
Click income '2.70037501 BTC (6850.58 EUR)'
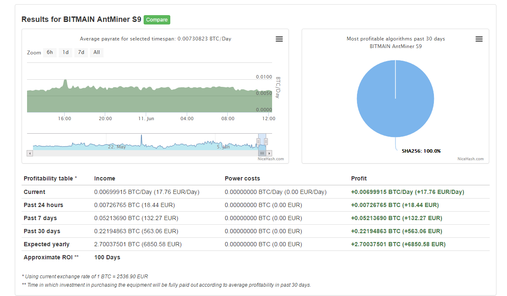[x=138, y=244]
